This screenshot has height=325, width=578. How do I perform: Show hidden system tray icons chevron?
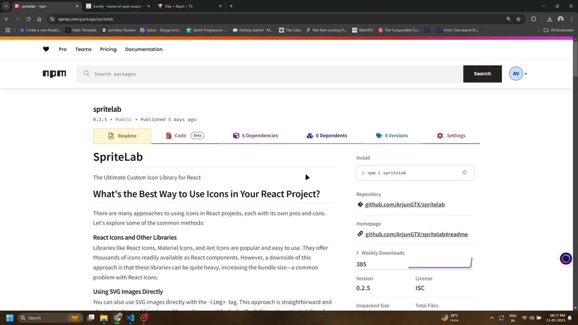[492, 318]
